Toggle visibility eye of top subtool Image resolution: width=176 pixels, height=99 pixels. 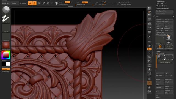click(x=172, y=55)
